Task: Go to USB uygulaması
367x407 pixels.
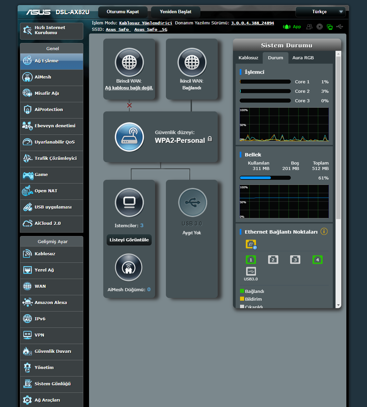Action: click(x=51, y=208)
